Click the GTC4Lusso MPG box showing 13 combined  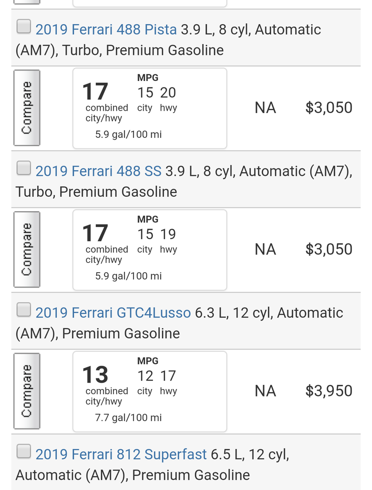coord(150,391)
